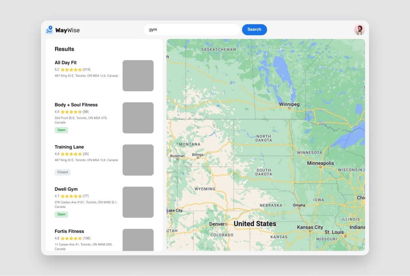Click the Open badge under Body + Soul Fitness
The height and width of the screenshot is (276, 410).
click(x=61, y=130)
